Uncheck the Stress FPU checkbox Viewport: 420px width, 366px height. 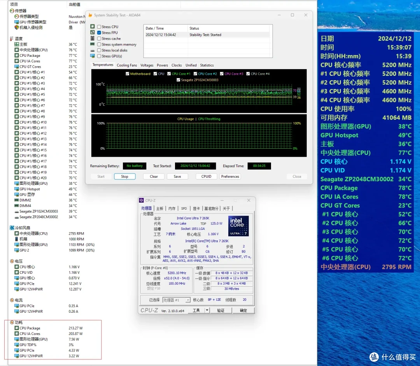pyautogui.click(x=99, y=33)
